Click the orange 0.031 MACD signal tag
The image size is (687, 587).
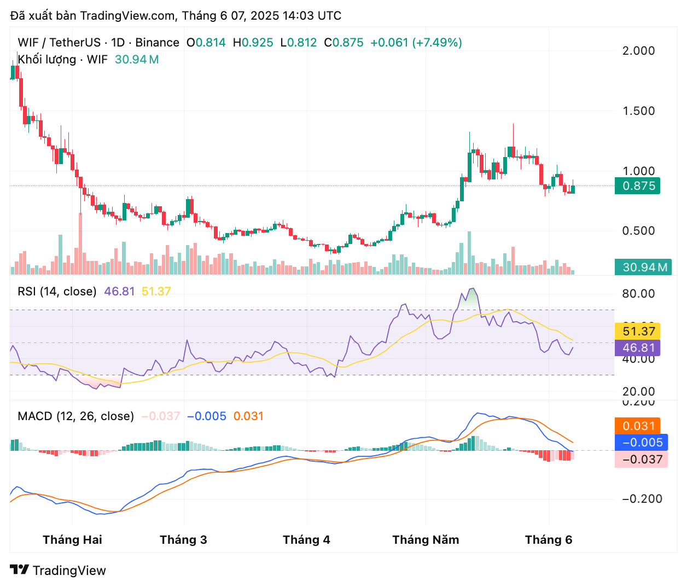click(x=638, y=426)
